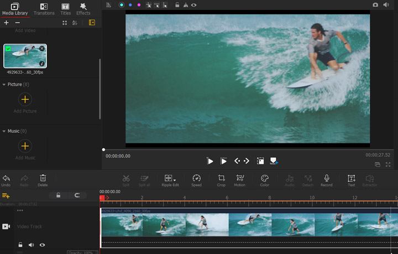Open the Video Track three-dot menu
The width and height of the screenshot is (398, 254).
click(20, 210)
